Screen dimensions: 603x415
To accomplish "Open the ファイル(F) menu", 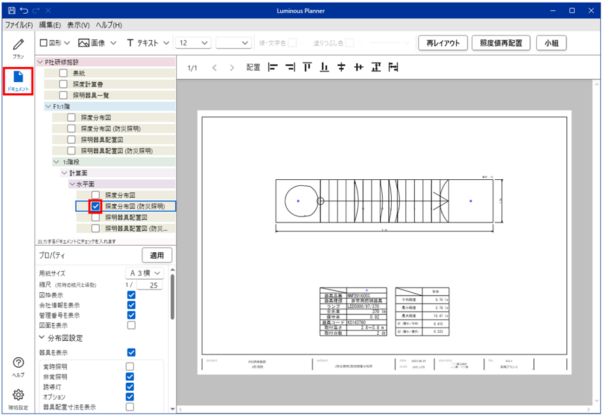I will [19, 25].
